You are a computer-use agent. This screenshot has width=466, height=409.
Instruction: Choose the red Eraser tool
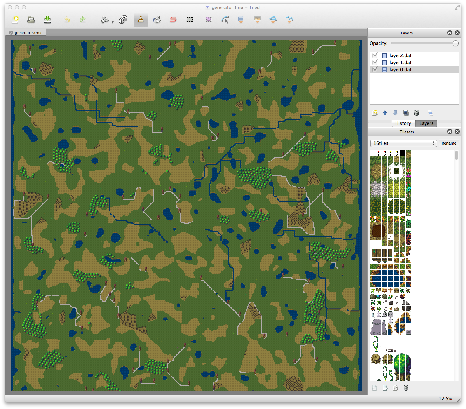[173, 20]
